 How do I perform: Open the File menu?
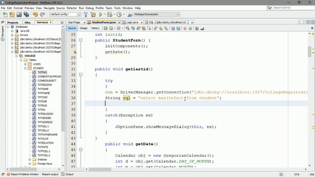tap(3, 8)
